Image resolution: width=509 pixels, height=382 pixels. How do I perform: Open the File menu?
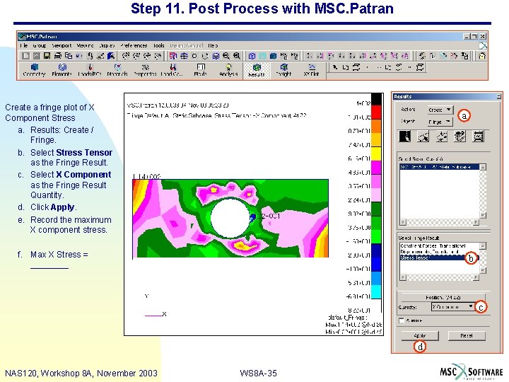[24, 45]
